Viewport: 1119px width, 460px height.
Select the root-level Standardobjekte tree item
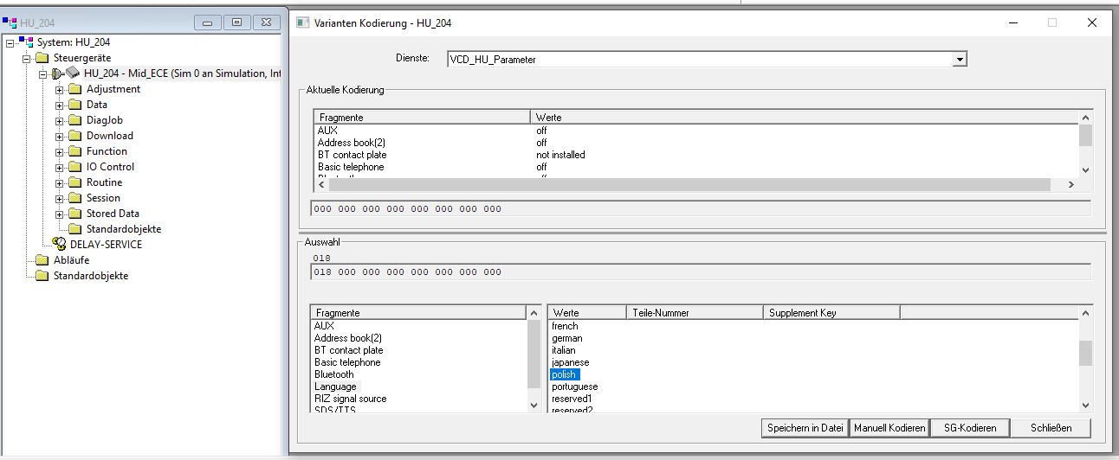click(x=91, y=276)
